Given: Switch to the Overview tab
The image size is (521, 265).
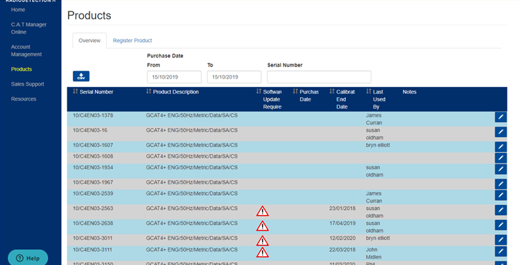Looking at the screenshot, I should tap(89, 41).
